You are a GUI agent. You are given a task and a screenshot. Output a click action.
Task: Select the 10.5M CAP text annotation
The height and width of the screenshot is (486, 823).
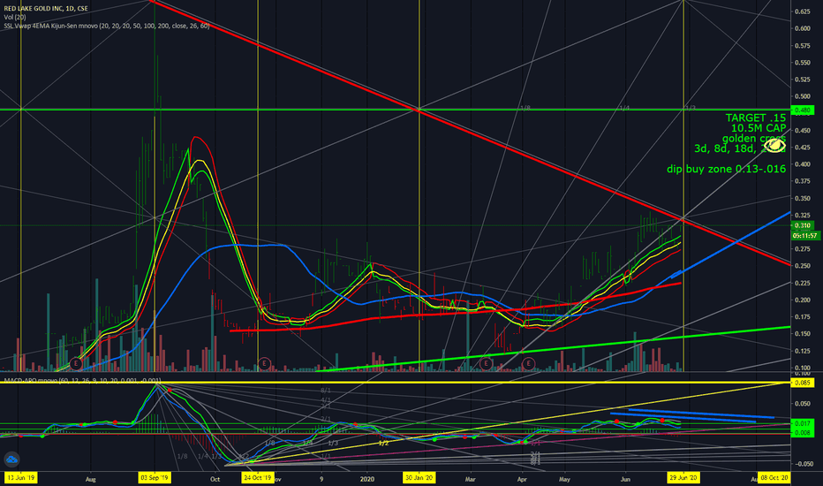coord(759,128)
